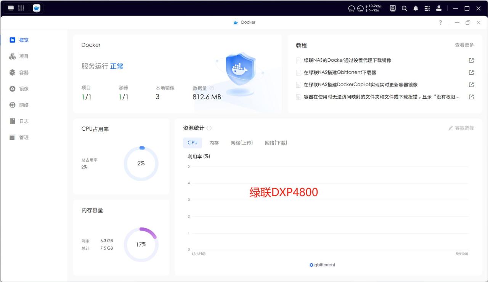488x282 pixels.
Task: Click the info icon beside 资源统计
Action: pos(209,128)
